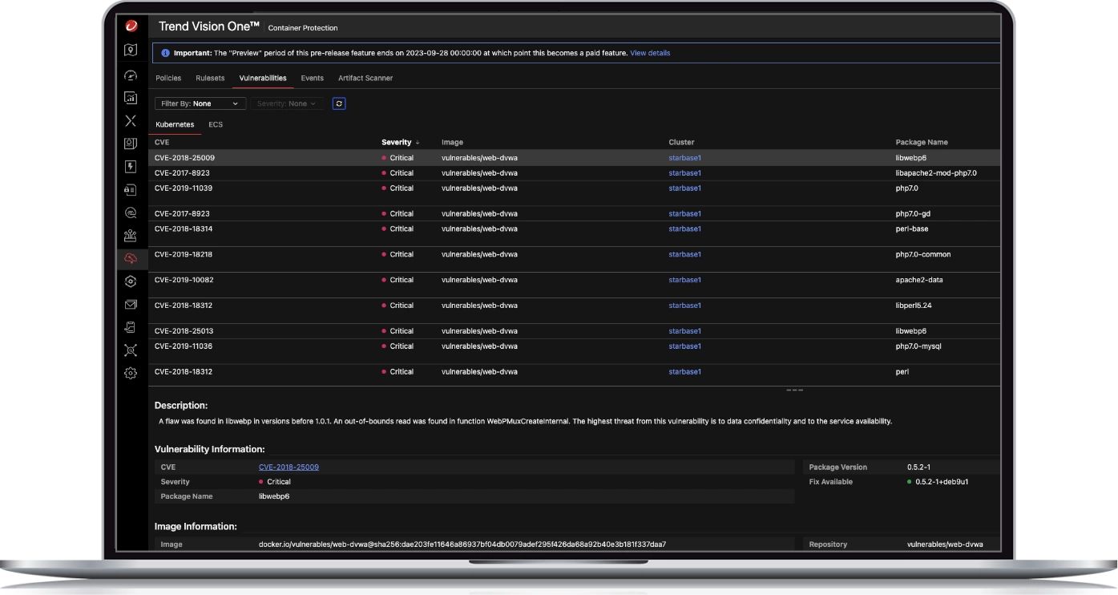Click the Fix Available value 0.5.2-1+deb9u1

[942, 482]
